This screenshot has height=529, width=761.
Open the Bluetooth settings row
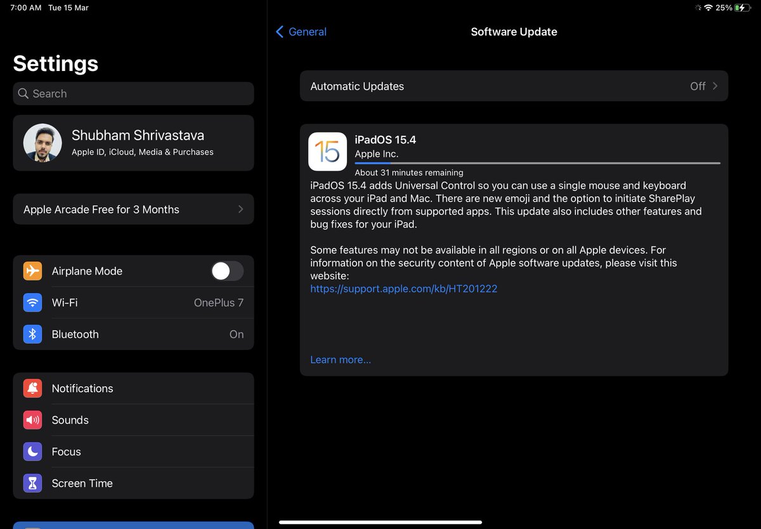[x=133, y=334]
